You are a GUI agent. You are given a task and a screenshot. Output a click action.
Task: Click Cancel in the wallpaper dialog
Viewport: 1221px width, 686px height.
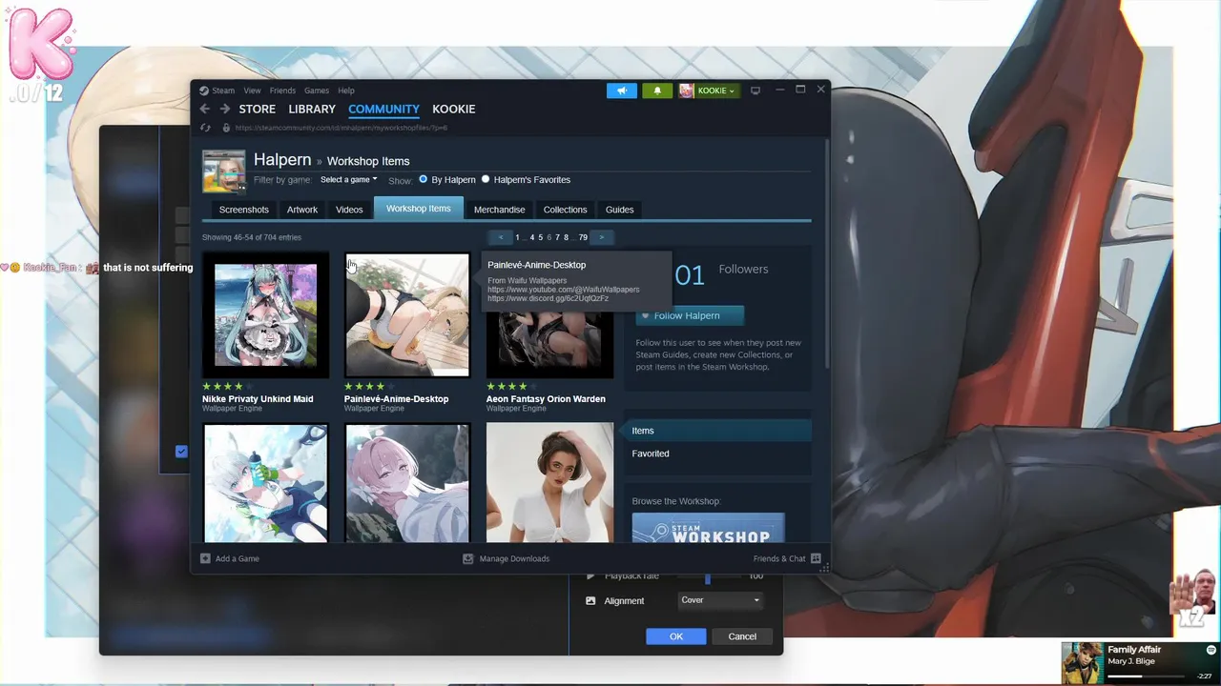click(x=742, y=636)
